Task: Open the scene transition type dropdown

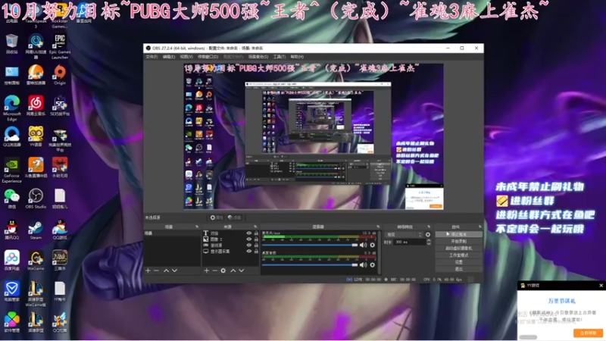Action: click(404, 235)
